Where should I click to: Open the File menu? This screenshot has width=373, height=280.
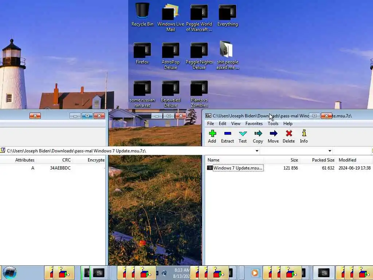[x=211, y=124]
